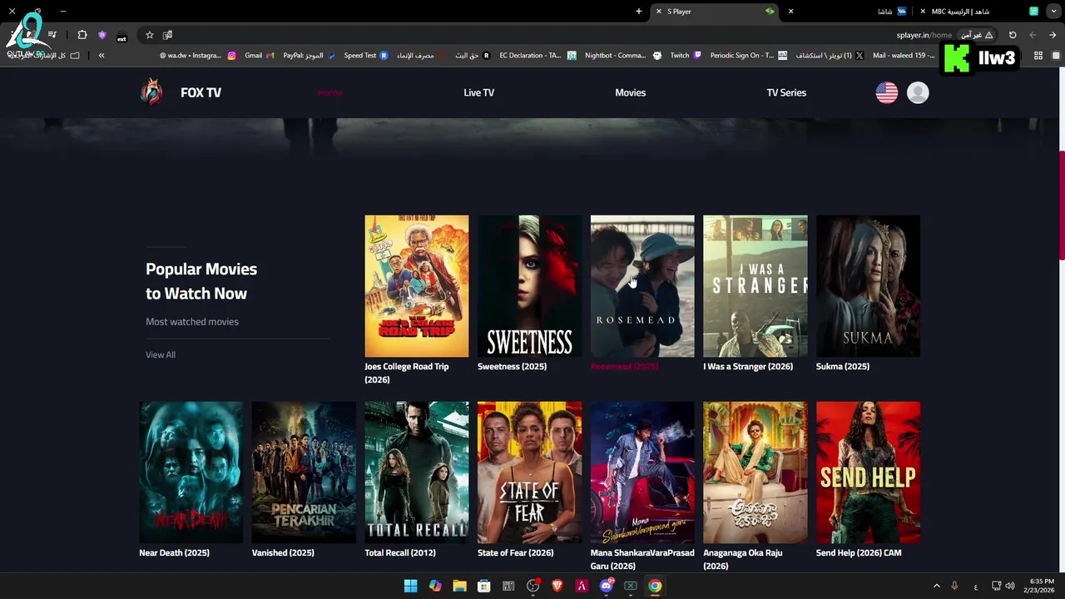Open the US flag language selector
This screenshot has width=1065, height=599.
tap(887, 92)
